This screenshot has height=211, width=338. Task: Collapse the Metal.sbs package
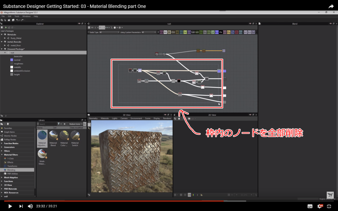pyautogui.click(x=2, y=34)
